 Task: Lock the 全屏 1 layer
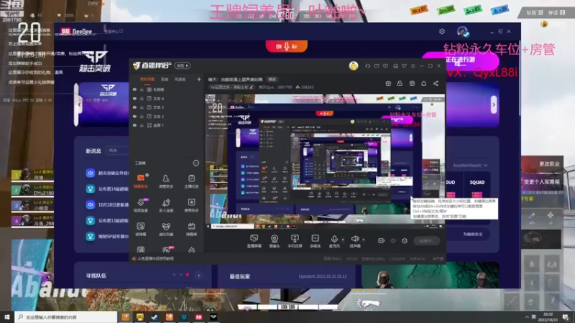142,125
